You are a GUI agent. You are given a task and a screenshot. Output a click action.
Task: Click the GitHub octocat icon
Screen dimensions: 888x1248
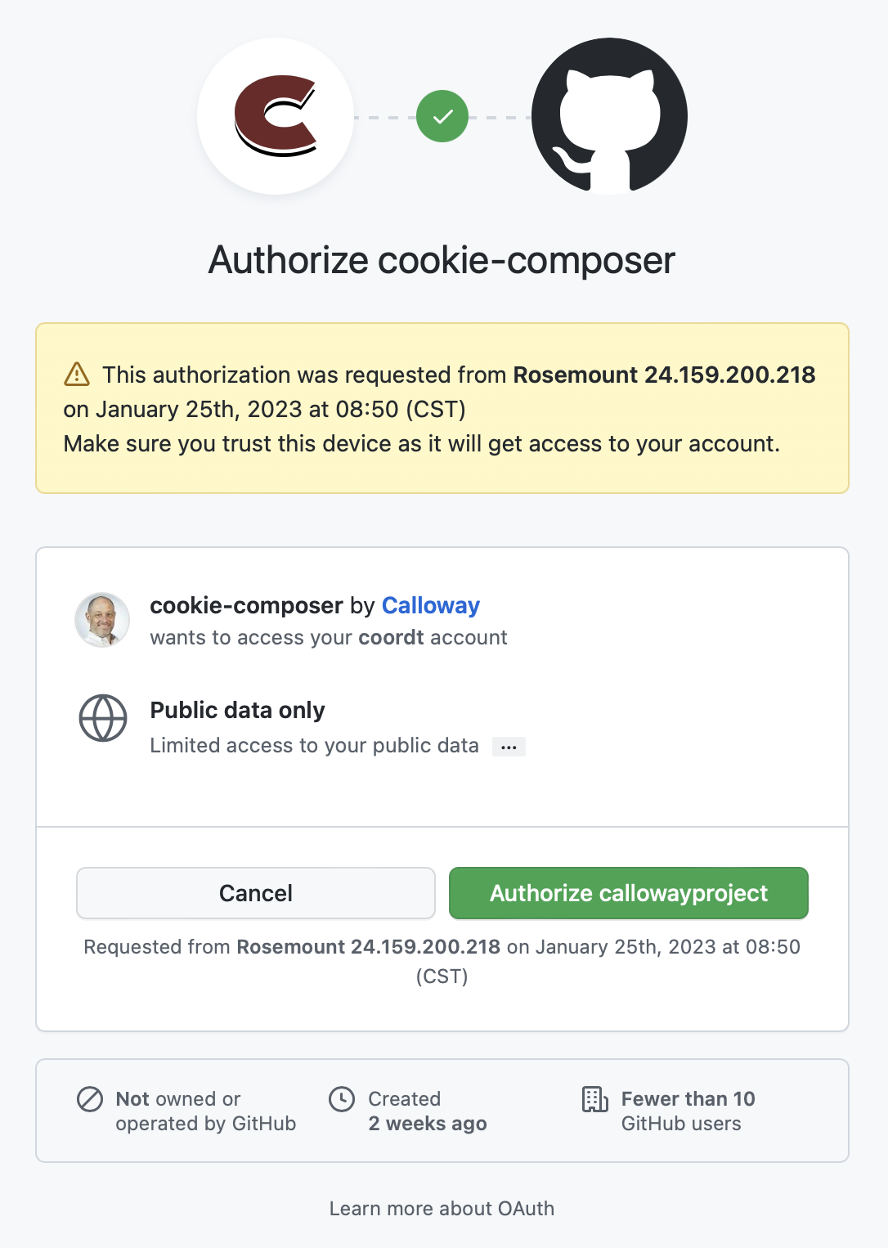608,116
